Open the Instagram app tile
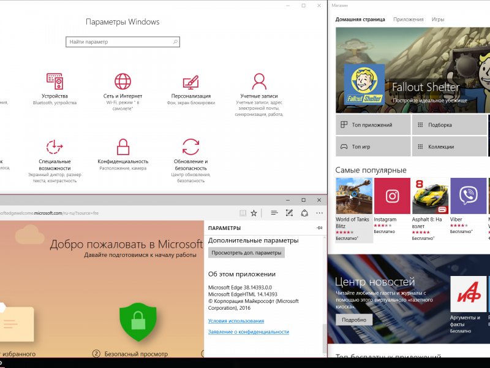This screenshot has width=490, height=368. pyautogui.click(x=392, y=206)
